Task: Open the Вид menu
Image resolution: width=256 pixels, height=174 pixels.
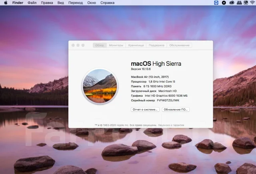Action: (x=60, y=3)
